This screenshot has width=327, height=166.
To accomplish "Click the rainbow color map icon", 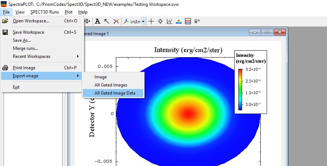I will point(179,21).
